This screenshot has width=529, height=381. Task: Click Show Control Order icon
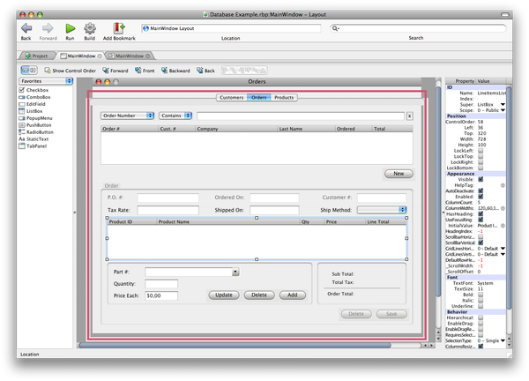point(47,70)
